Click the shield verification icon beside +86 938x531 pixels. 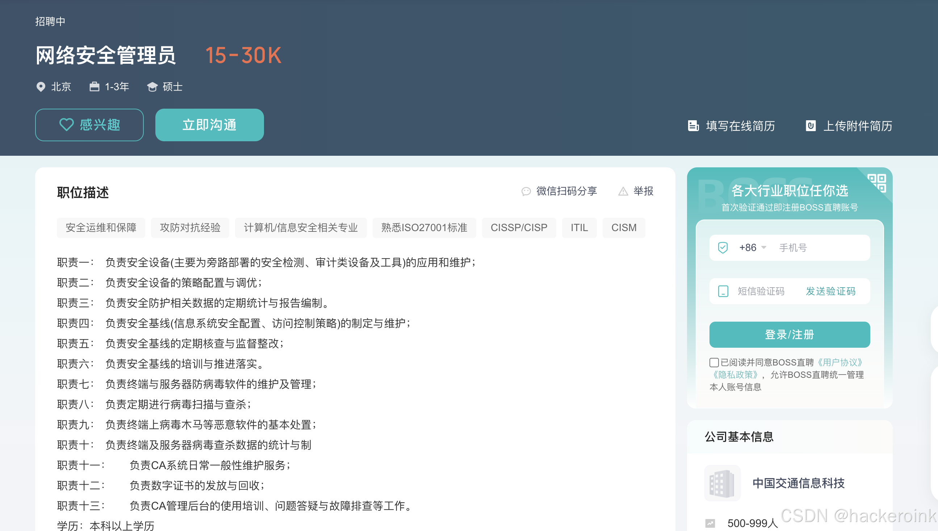tap(722, 247)
